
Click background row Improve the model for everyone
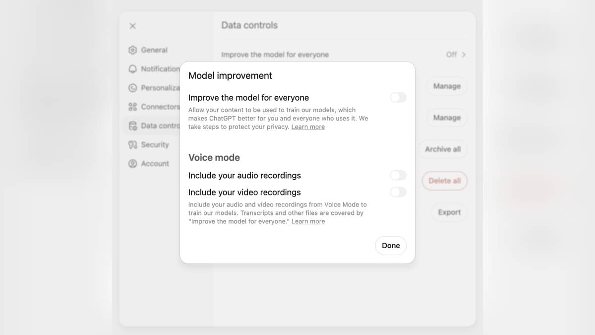344,55
